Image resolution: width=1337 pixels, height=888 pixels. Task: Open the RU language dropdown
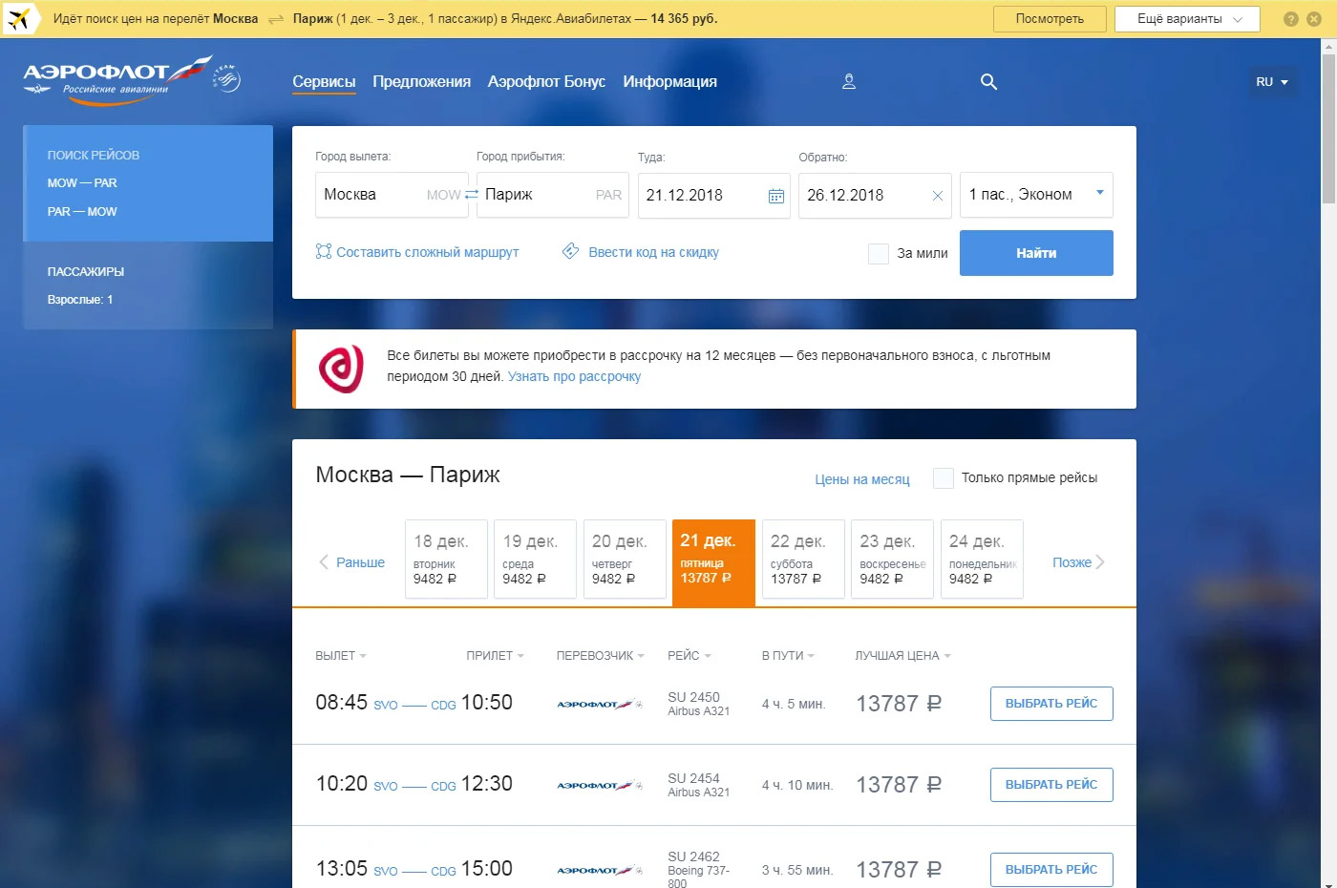1272,82
